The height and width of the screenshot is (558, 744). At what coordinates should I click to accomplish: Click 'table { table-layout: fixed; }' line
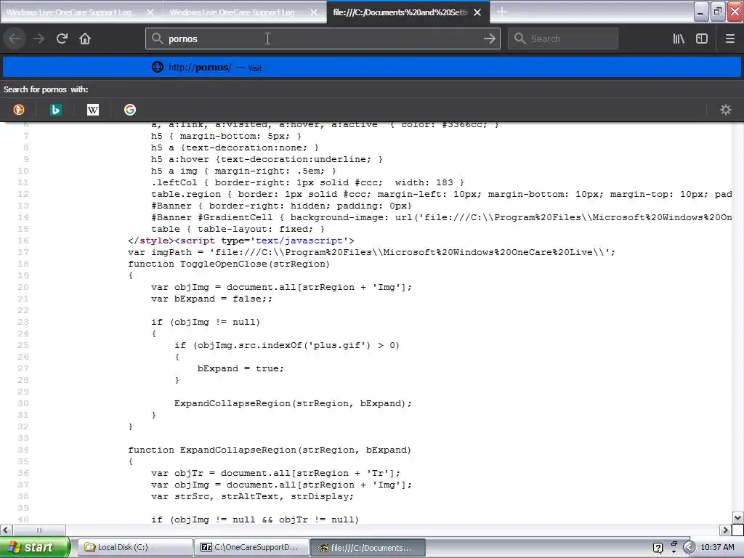(x=238, y=229)
